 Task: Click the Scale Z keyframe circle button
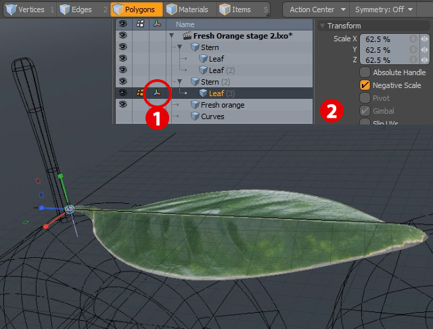(x=413, y=60)
